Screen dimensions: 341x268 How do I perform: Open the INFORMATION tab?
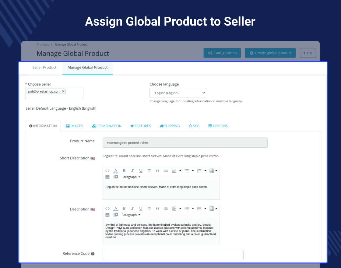[43, 126]
